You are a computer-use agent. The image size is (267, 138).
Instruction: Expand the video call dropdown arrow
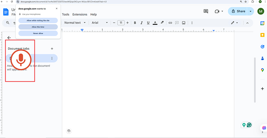tap(222, 11)
